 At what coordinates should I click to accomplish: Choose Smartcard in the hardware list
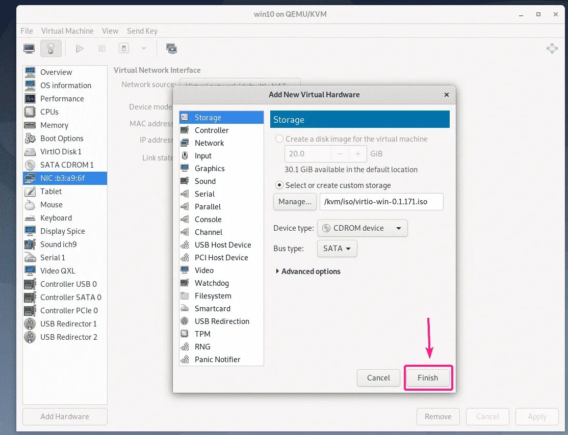click(x=221, y=308)
